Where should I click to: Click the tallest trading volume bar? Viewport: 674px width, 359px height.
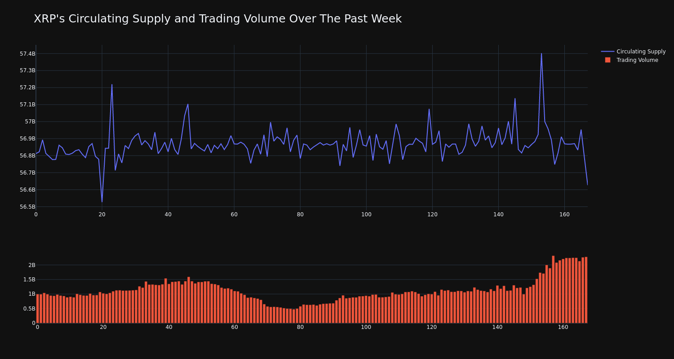point(553,289)
